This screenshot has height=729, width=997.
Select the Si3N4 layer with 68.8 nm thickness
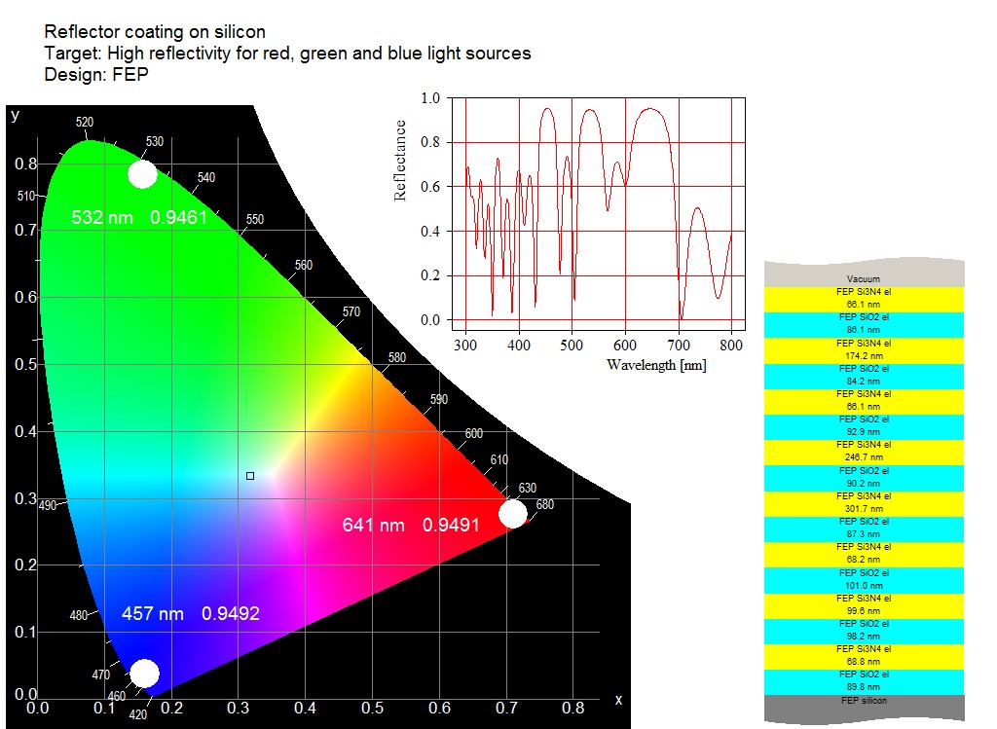click(864, 657)
